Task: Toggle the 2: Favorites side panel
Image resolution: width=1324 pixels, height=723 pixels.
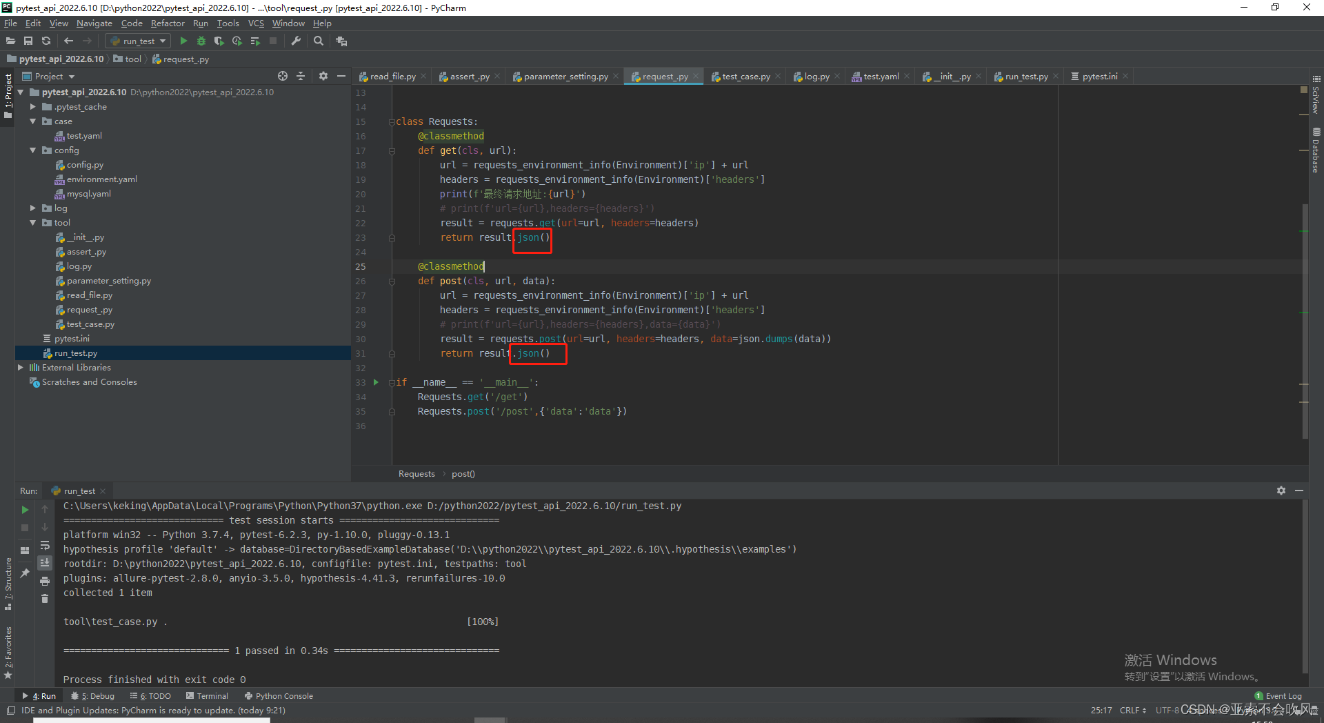Action: tap(8, 653)
